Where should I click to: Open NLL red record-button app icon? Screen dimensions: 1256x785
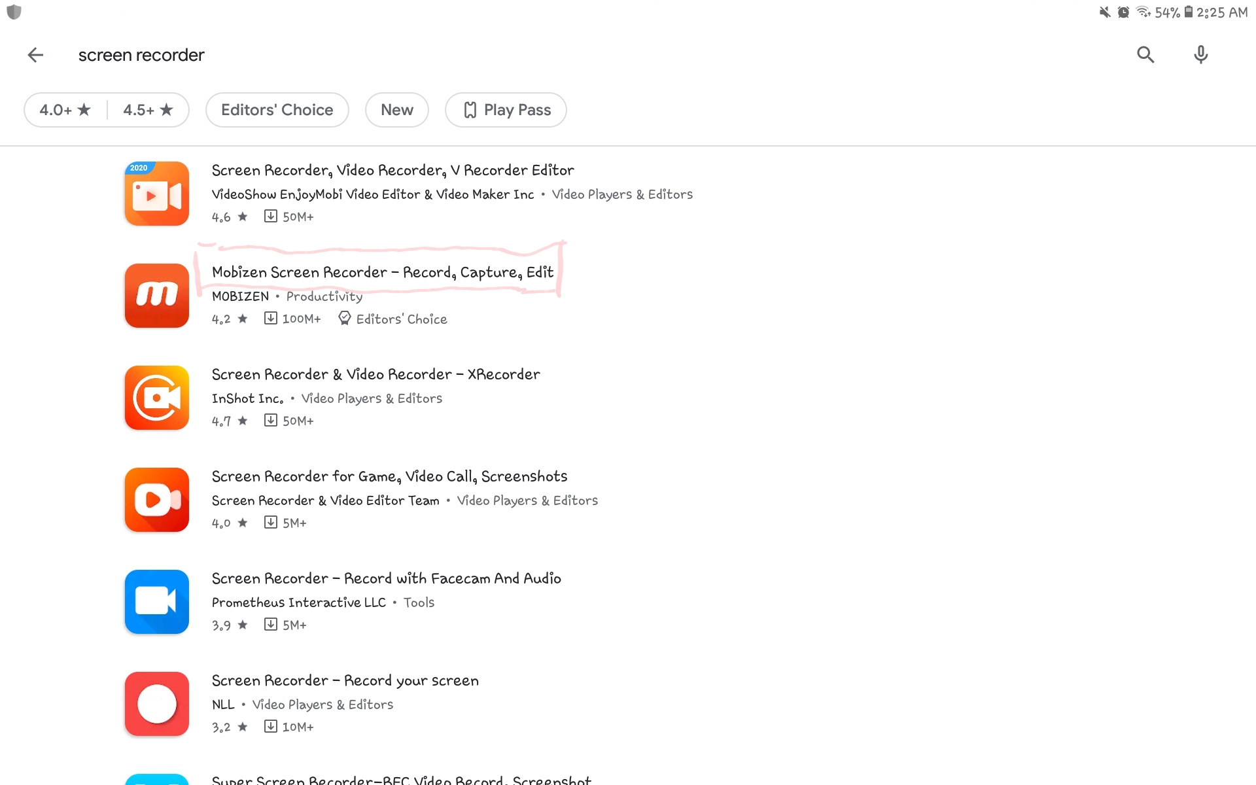tap(157, 704)
